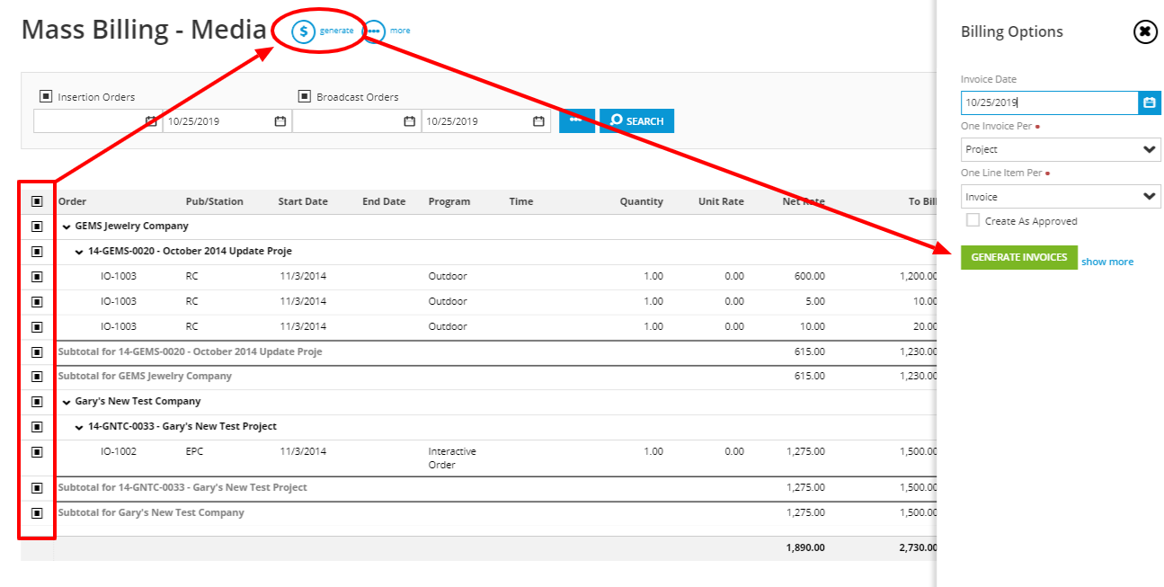Screen dimensions: 1164x587
Task: Sort by the Quantity column header
Action: 642,201
